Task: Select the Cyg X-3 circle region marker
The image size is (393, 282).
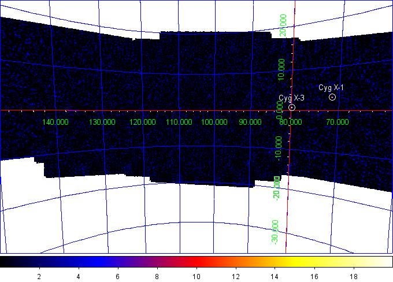Action: coord(292,107)
